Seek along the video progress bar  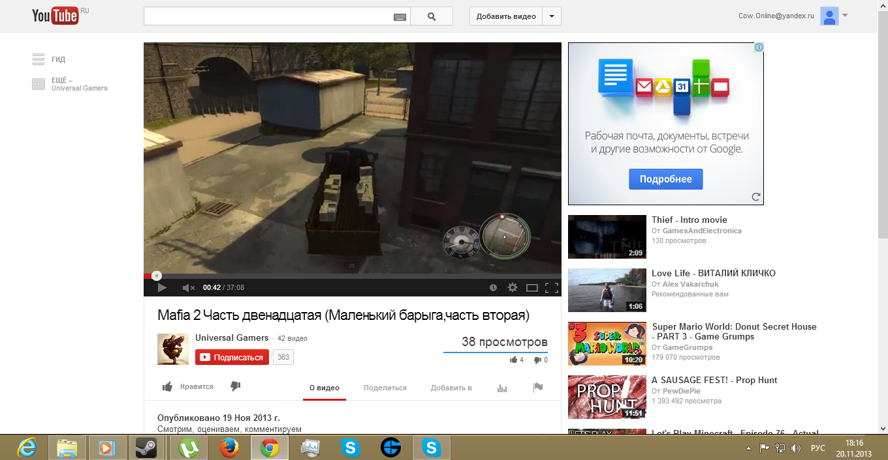(x=352, y=276)
